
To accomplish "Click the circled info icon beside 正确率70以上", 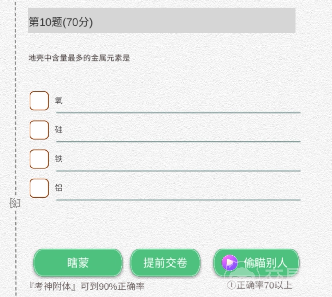I will 231,285.
